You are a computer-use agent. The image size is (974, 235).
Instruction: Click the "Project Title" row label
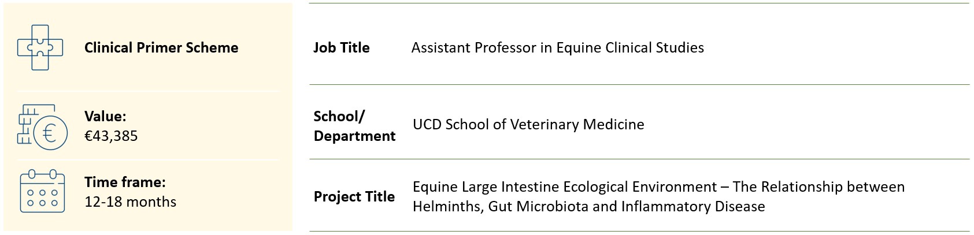coord(354,197)
